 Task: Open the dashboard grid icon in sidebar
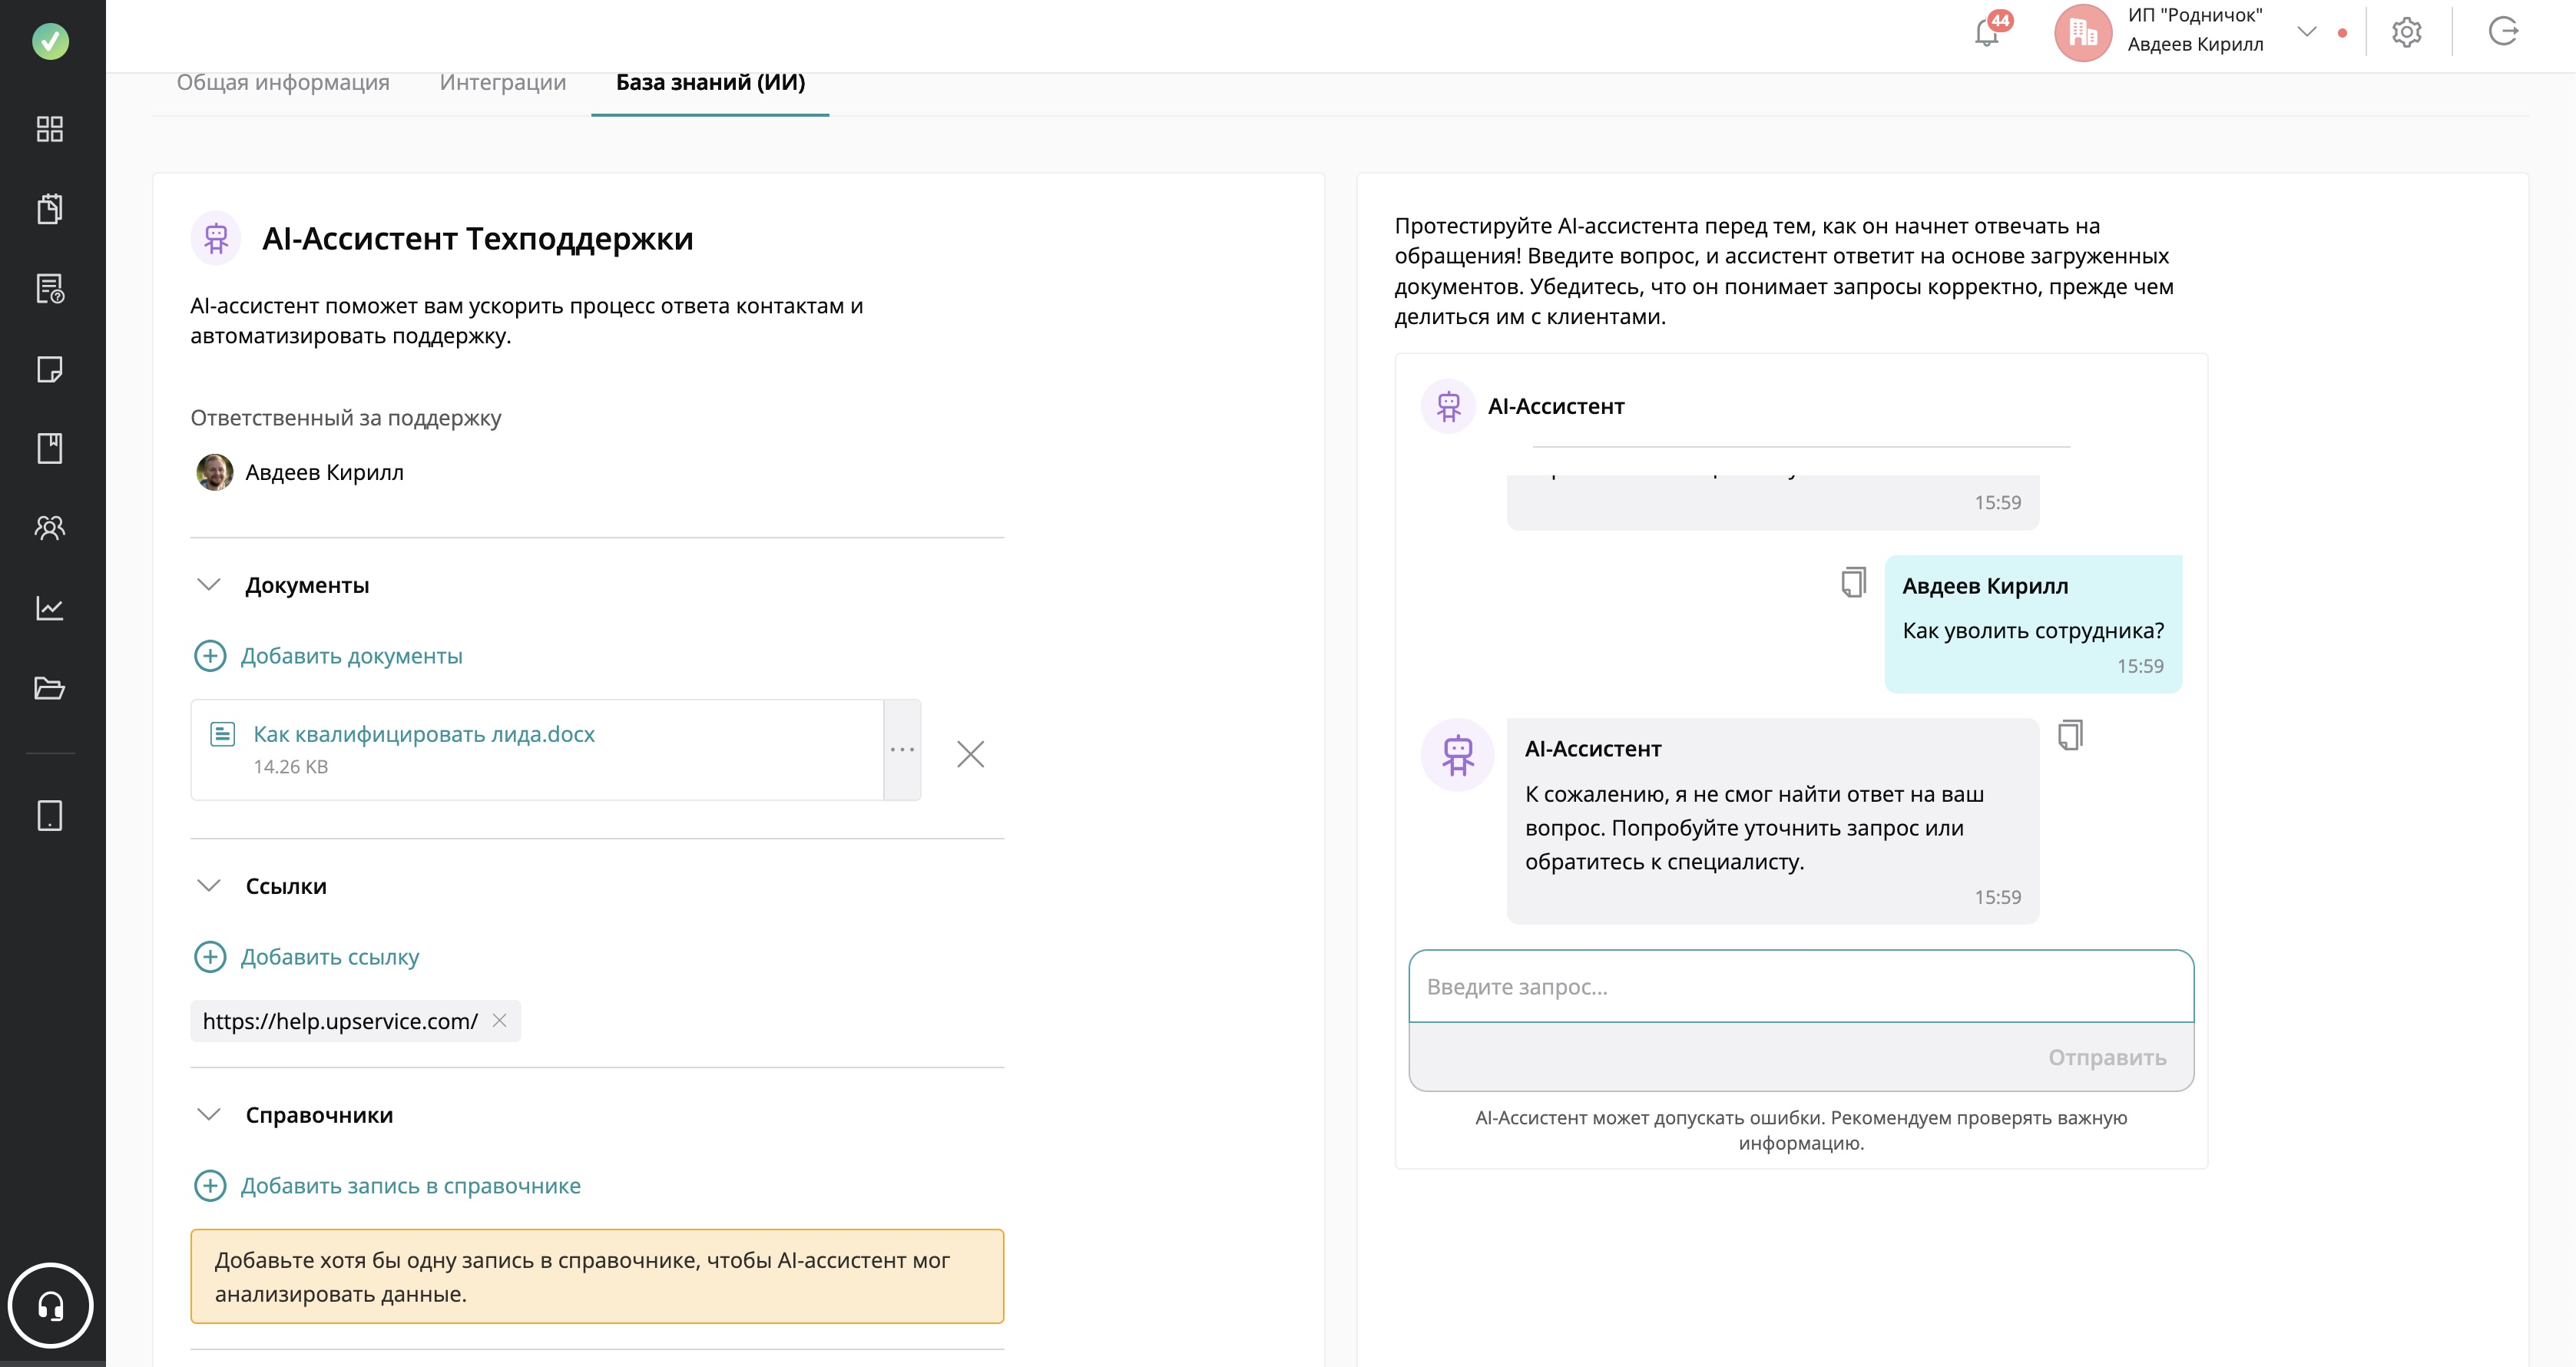[50, 129]
